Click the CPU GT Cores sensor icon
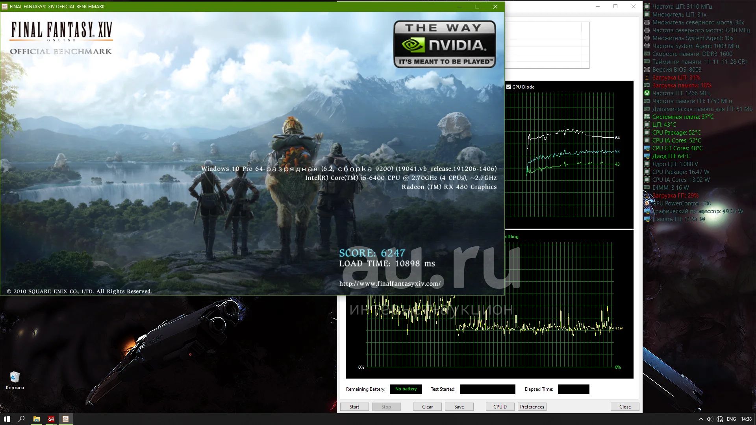 (647, 148)
